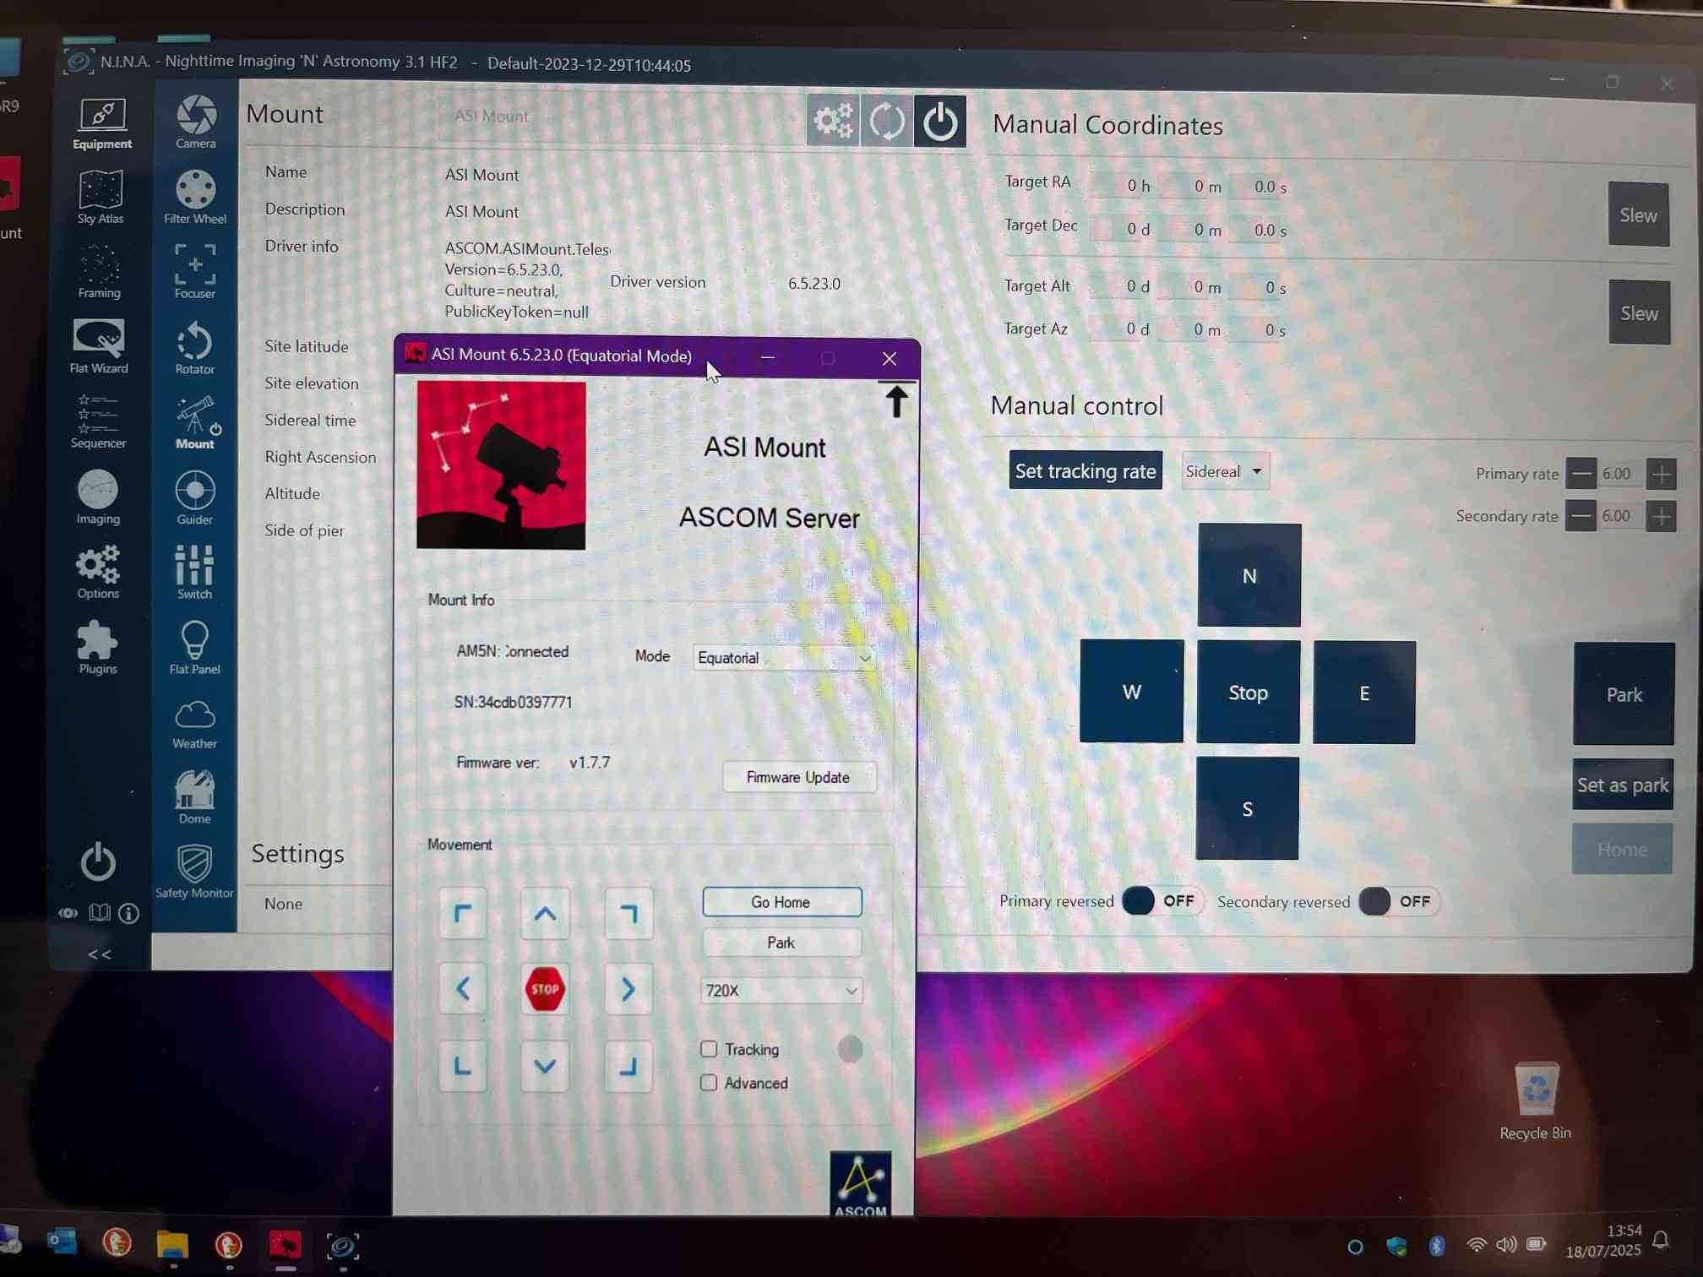1703x1277 pixels.
Task: Click Stop in Manual control pad
Action: (1249, 693)
